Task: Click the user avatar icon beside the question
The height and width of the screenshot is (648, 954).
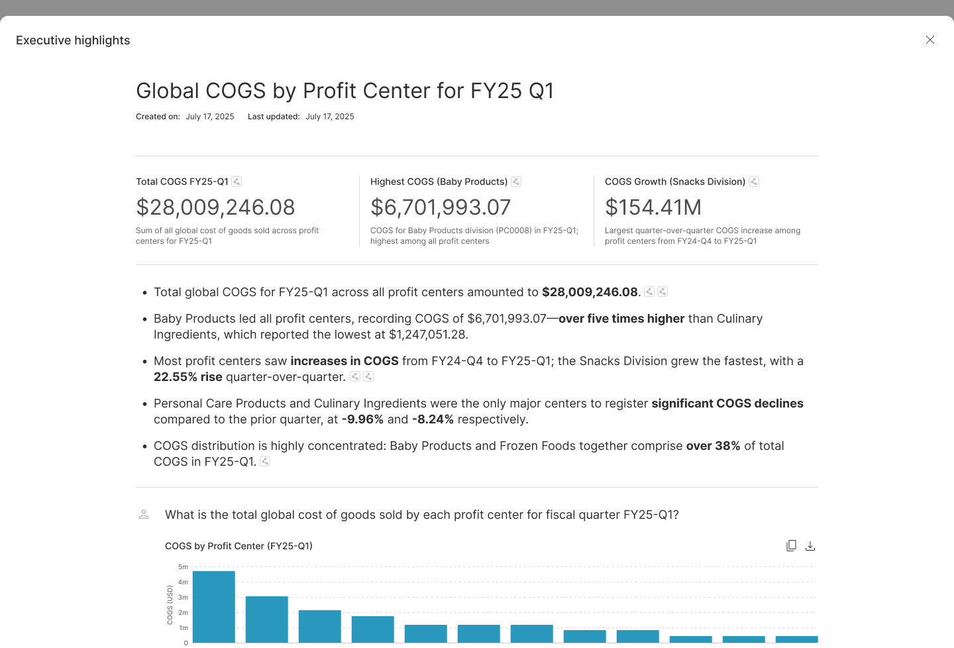Action: click(144, 514)
